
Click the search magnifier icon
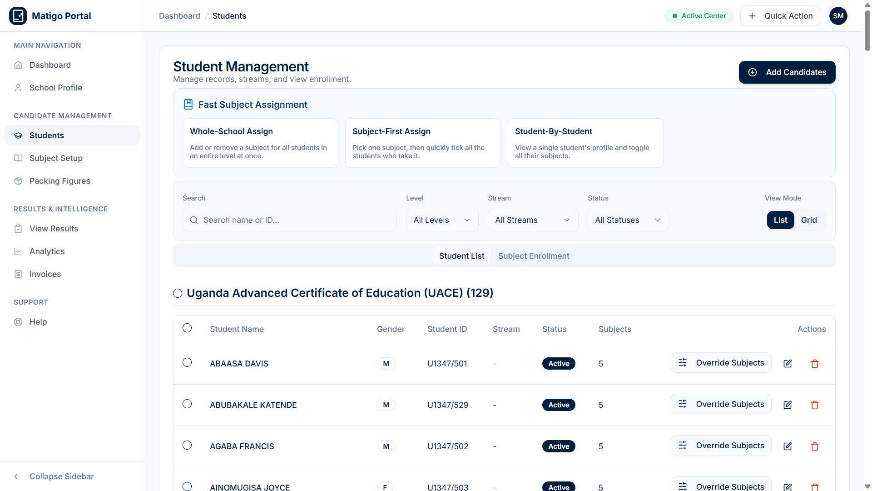click(194, 220)
